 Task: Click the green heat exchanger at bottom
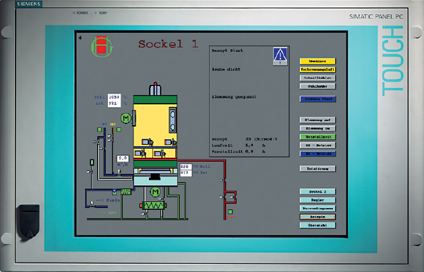(x=152, y=205)
